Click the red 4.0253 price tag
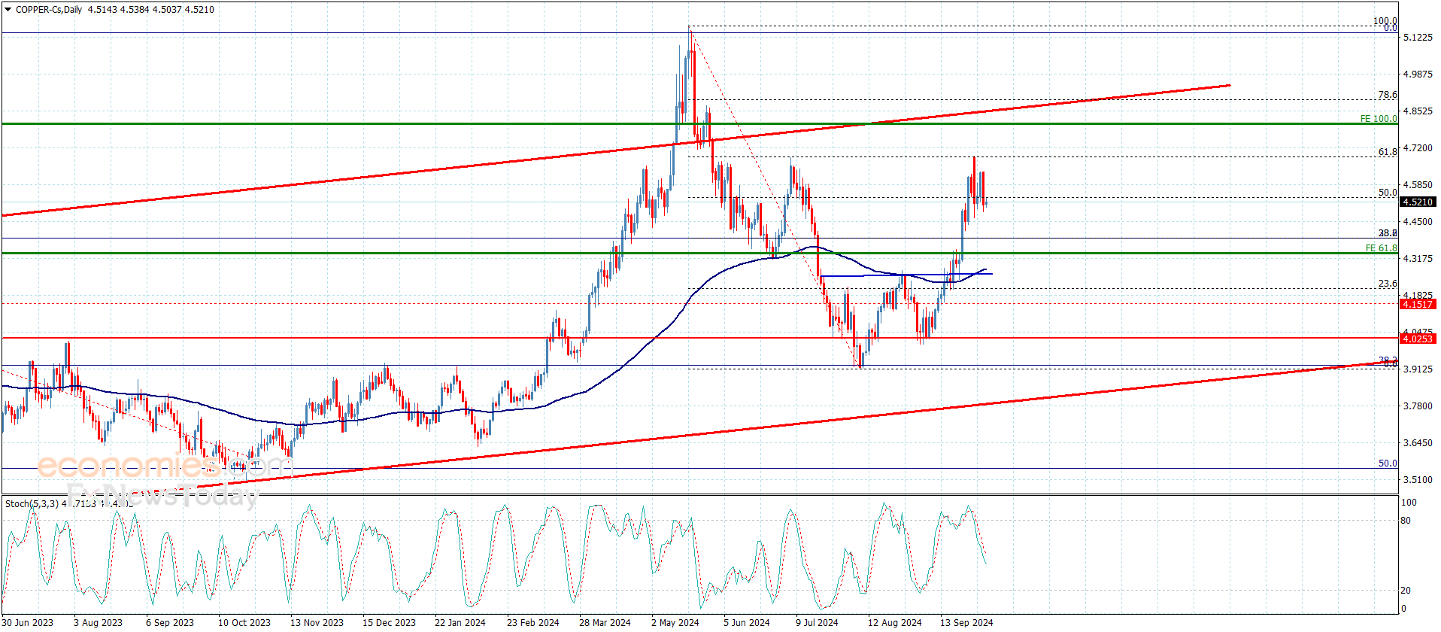 1418,339
